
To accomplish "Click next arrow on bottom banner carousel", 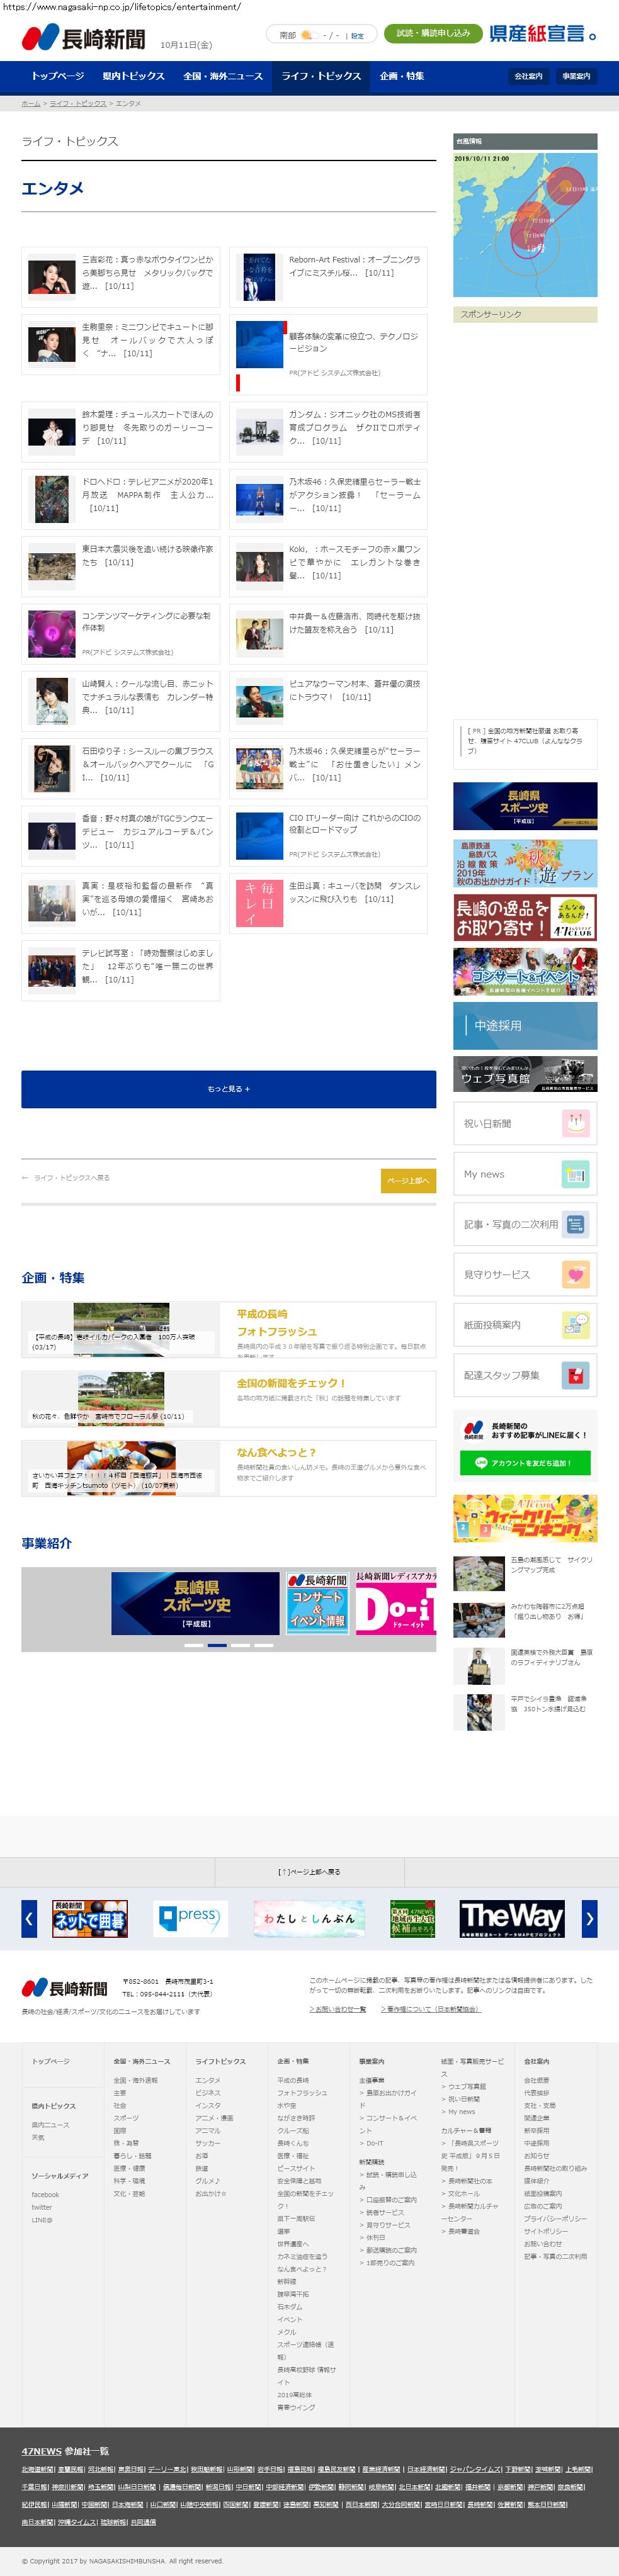I will click(589, 1918).
